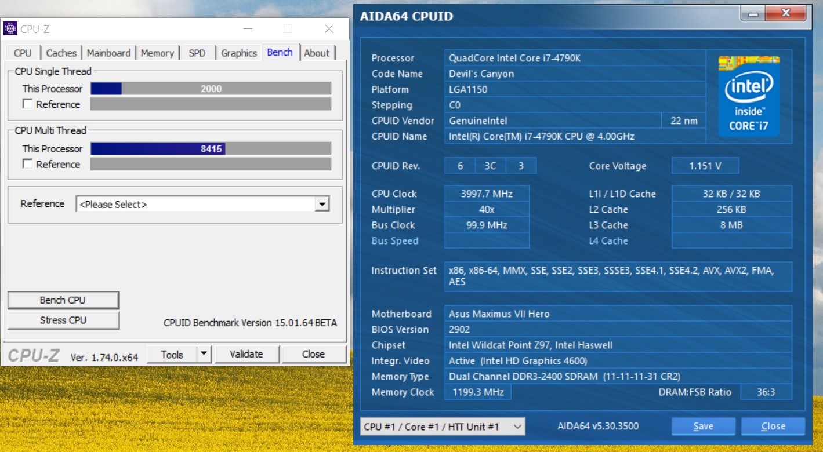Click the Platform value LGA1150

click(x=575, y=89)
